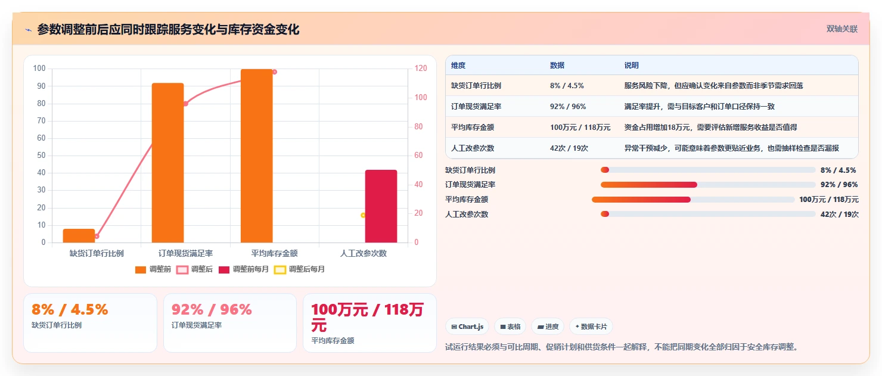Click the left axis value 100
882x376 pixels.
(40, 69)
